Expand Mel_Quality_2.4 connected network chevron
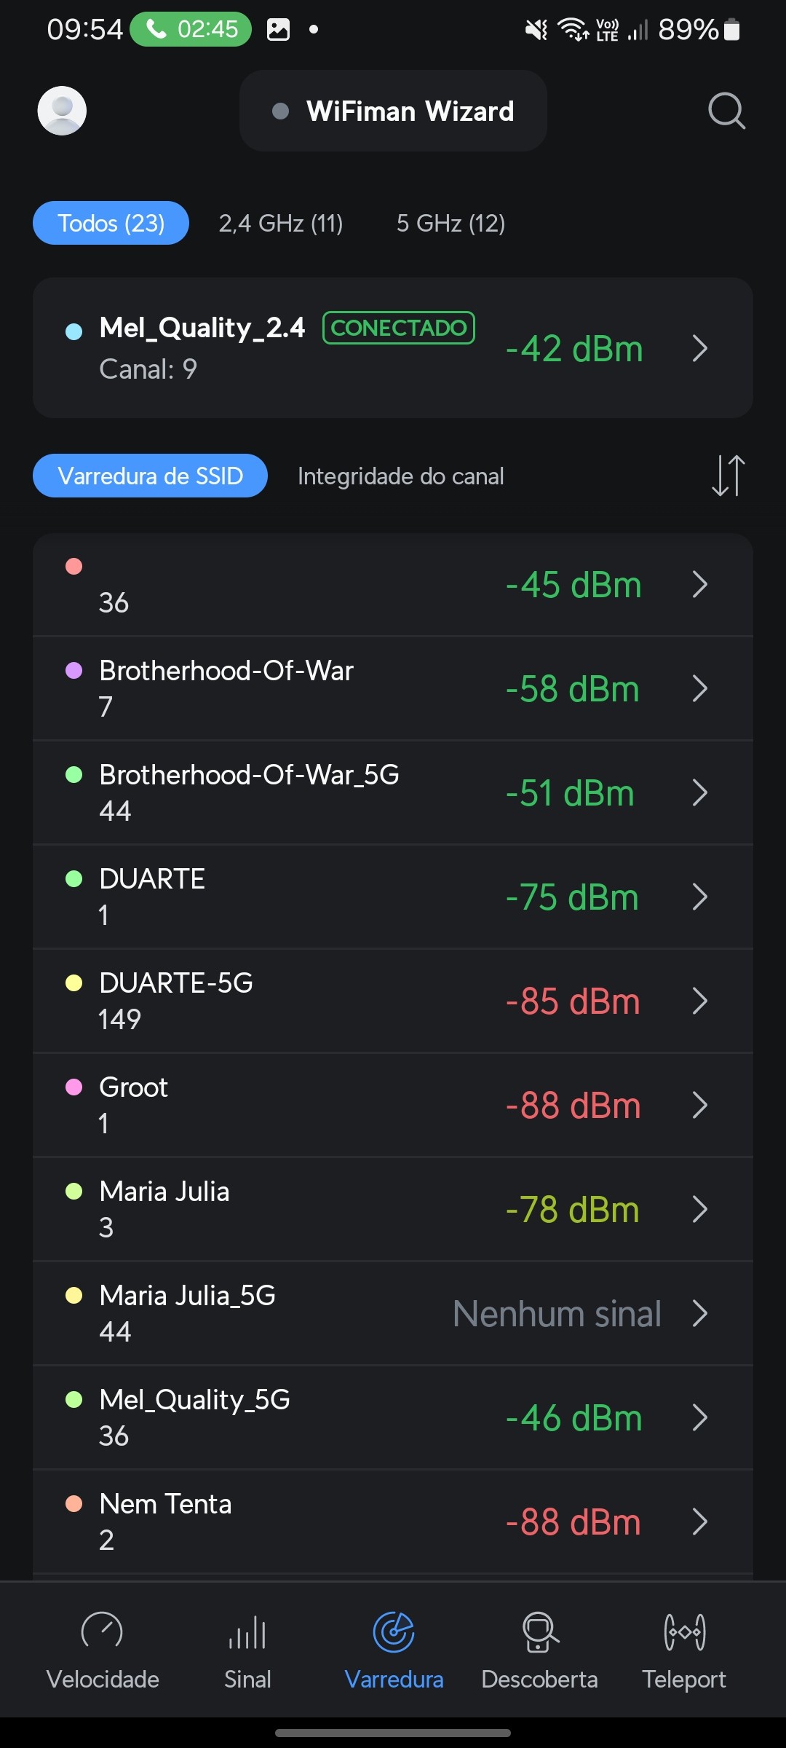This screenshot has width=786, height=1748. [700, 348]
